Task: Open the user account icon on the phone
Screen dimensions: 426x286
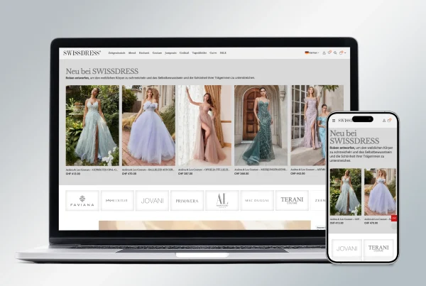Action: [x=384, y=121]
